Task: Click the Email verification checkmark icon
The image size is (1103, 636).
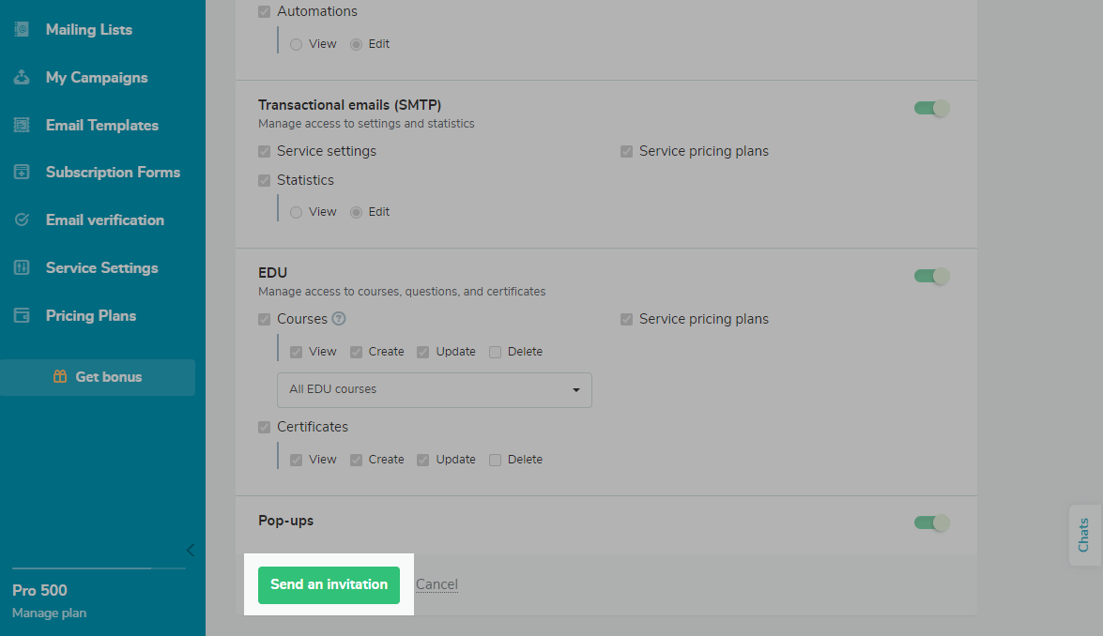Action: 22,220
